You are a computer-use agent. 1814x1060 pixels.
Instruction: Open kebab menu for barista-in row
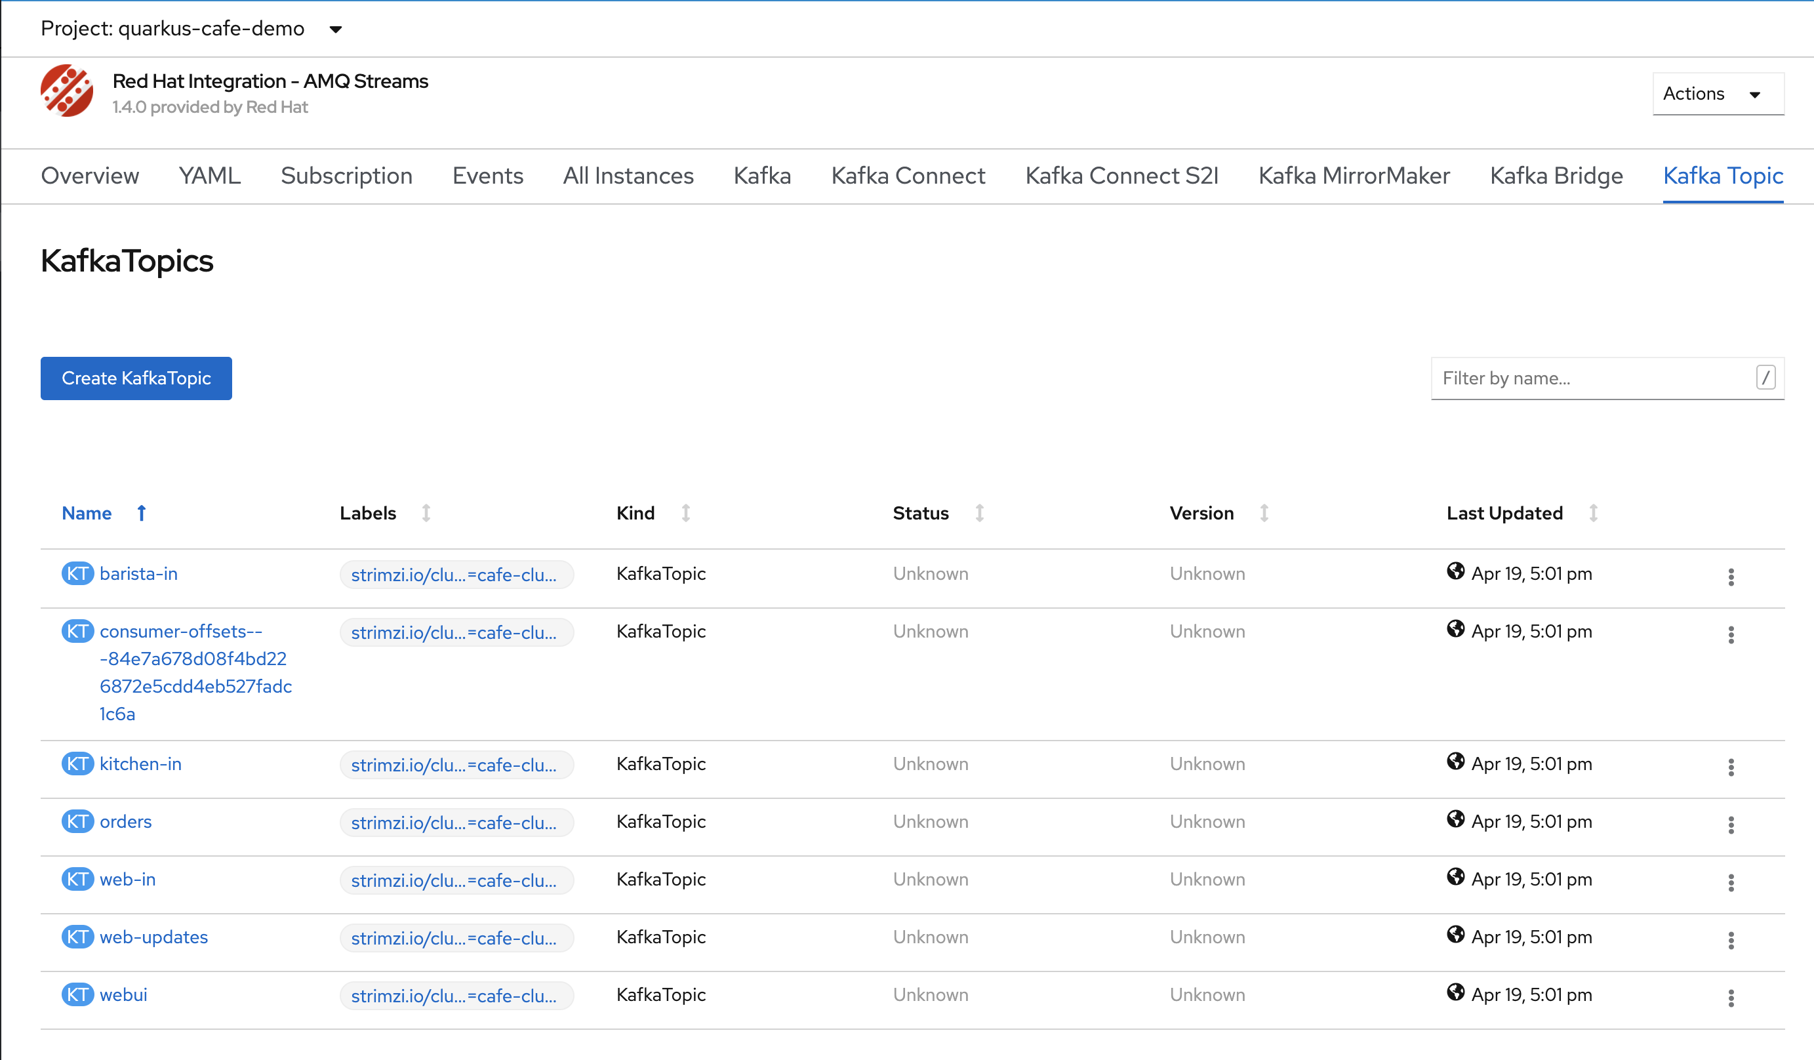coord(1731,577)
